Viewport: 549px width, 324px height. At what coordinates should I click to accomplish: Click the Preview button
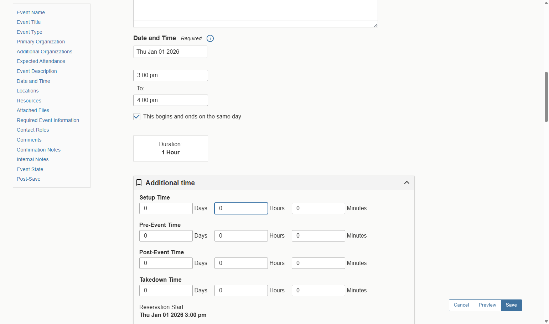tap(487, 305)
